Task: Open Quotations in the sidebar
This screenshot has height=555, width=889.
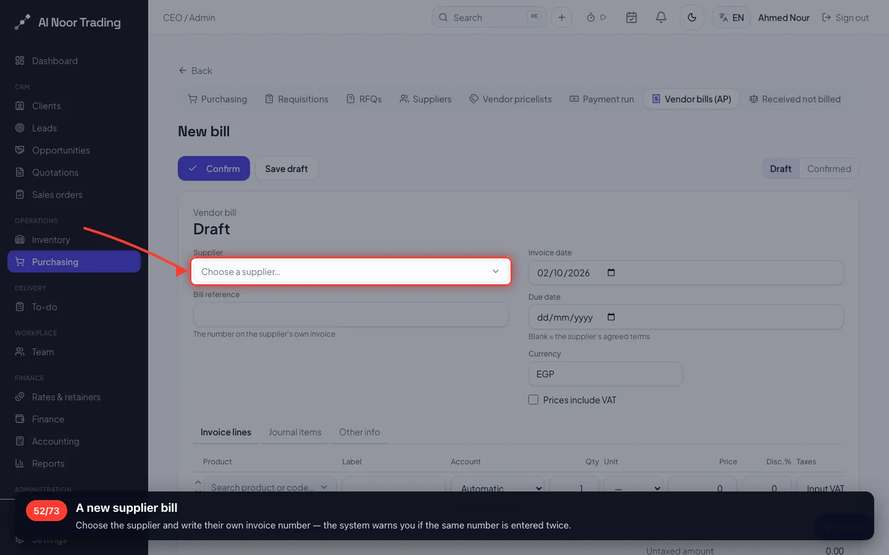Action: (x=74, y=173)
